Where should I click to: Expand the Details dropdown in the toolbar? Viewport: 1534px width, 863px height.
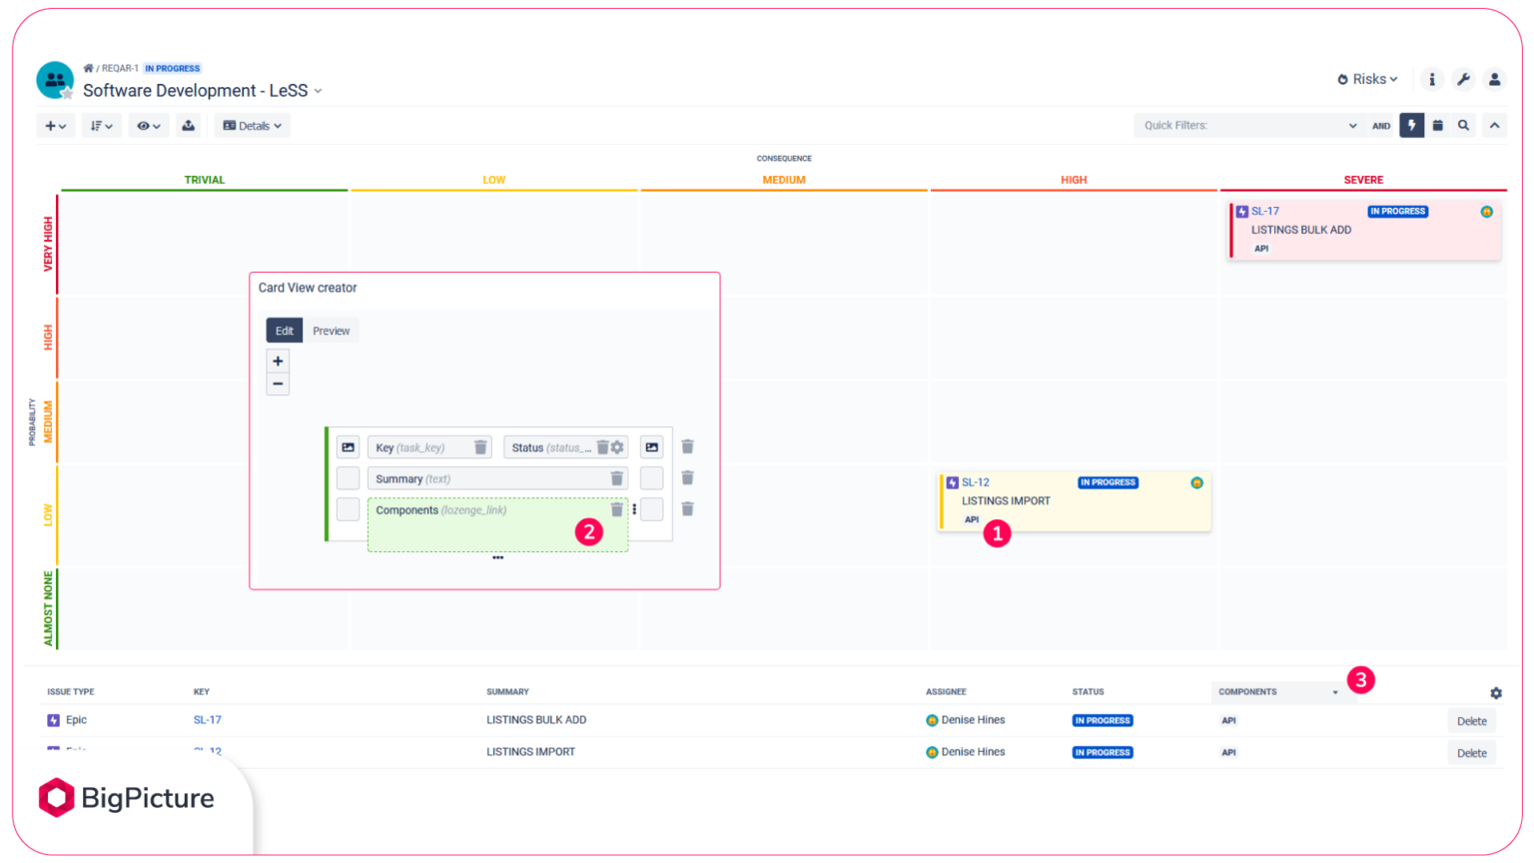coord(252,125)
